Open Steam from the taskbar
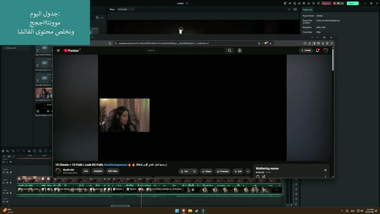Viewport: 380px width, 214px height. pos(197,211)
